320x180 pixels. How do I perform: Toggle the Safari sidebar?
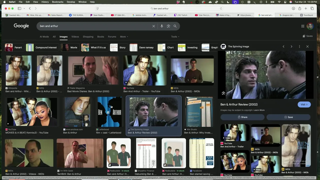(x=19, y=8)
